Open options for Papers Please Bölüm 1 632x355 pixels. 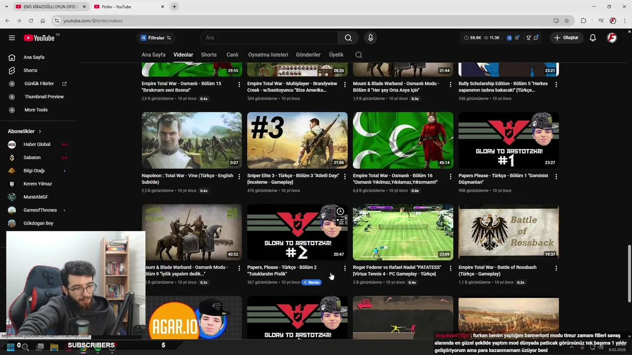click(x=556, y=176)
